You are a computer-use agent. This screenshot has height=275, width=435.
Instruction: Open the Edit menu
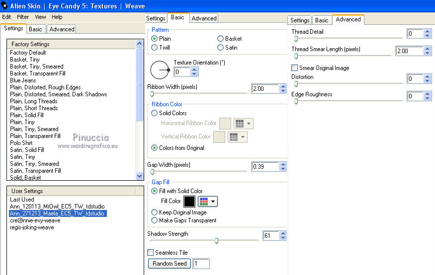6,17
